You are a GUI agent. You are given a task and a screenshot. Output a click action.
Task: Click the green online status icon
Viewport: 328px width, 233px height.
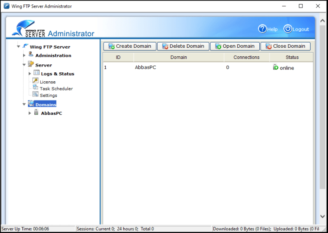[276, 67]
